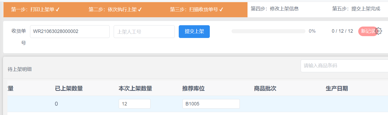Viewport: 388px width, 115px height.
Task: Click the 0 / 12 / 12 counter
Action: point(342,31)
